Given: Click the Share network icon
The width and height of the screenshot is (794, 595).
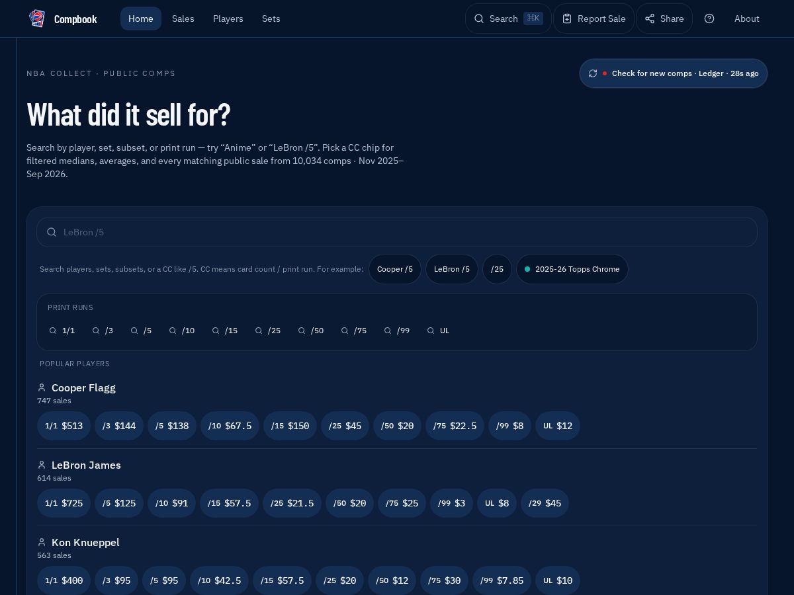Looking at the screenshot, I should pyautogui.click(x=650, y=19).
